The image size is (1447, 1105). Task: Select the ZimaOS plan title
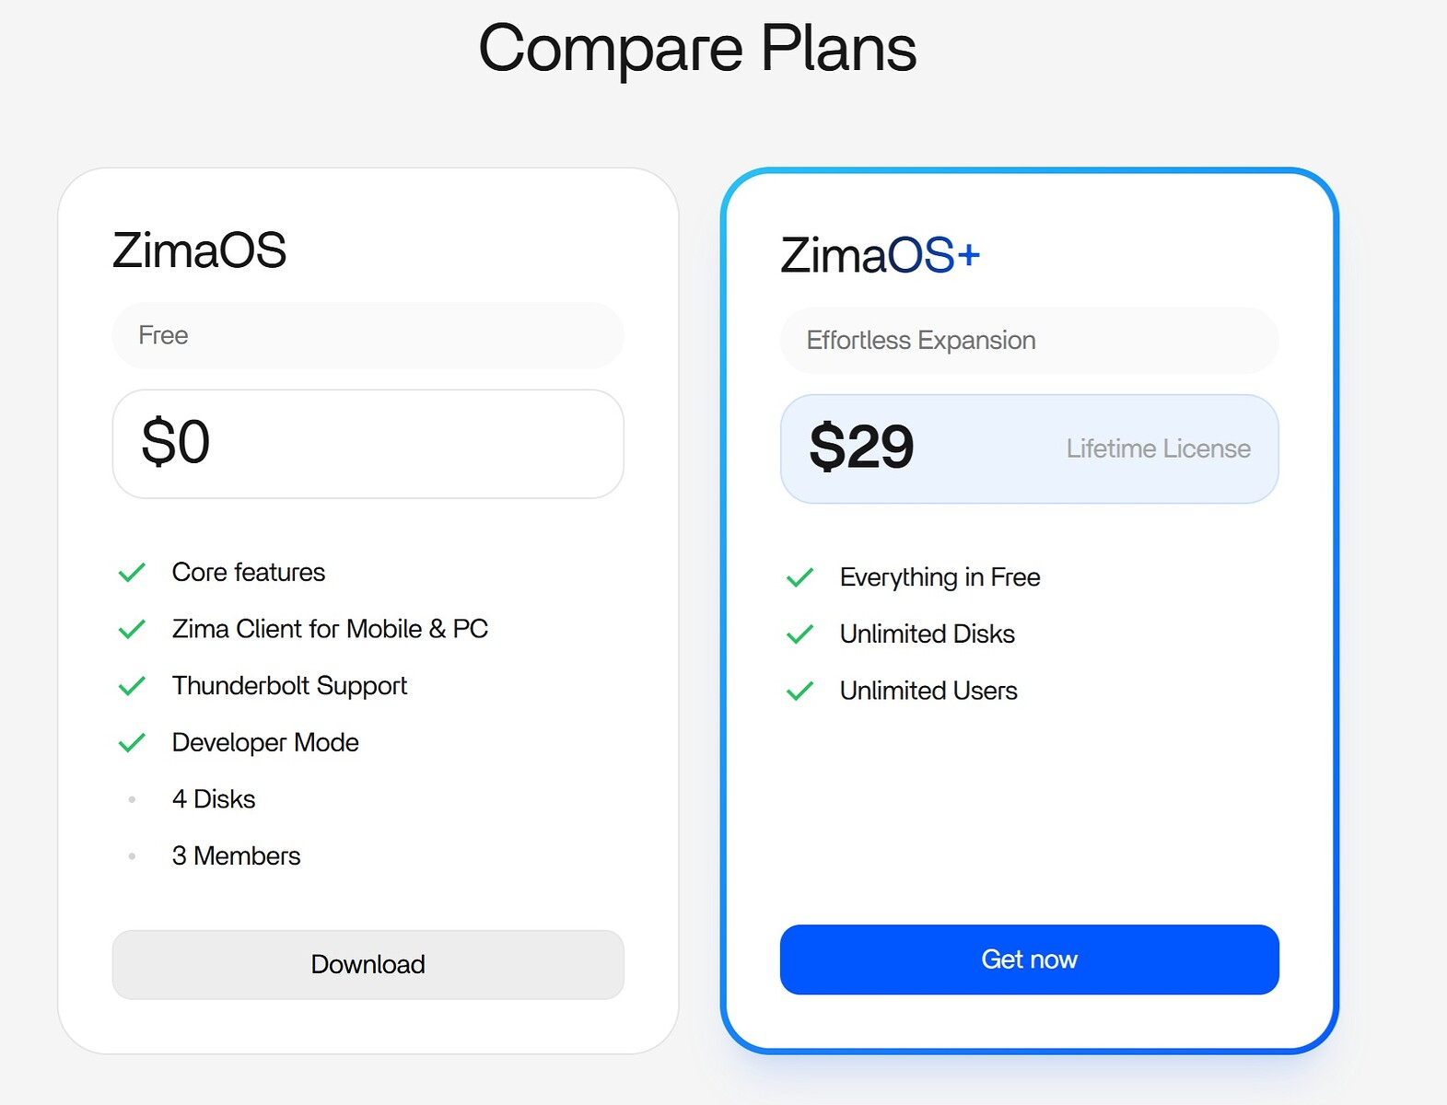click(x=199, y=250)
